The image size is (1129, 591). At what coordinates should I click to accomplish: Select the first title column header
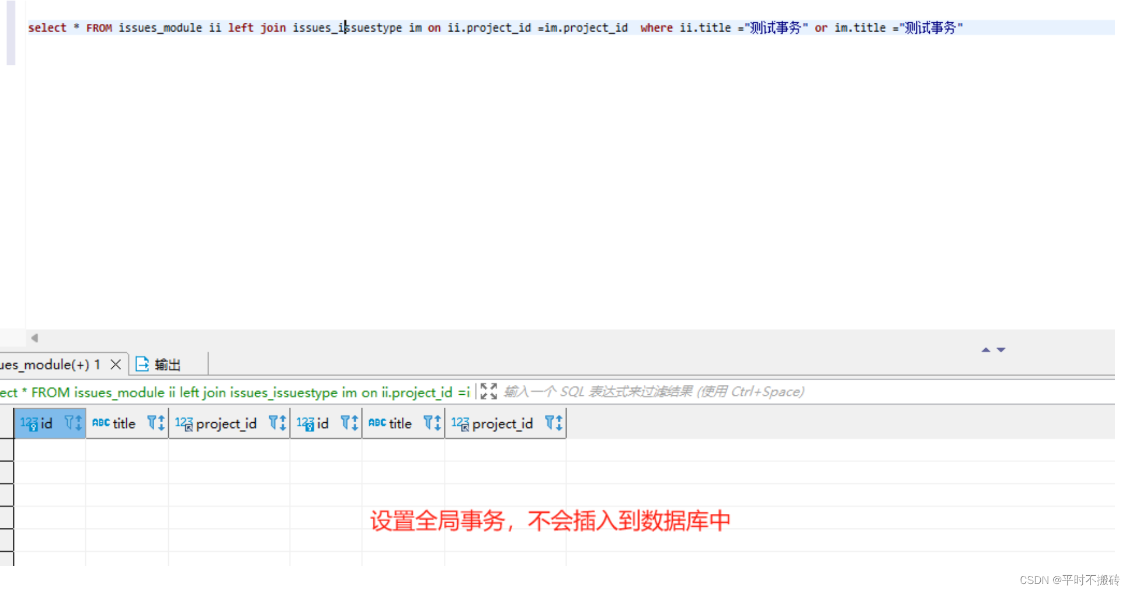(x=127, y=423)
